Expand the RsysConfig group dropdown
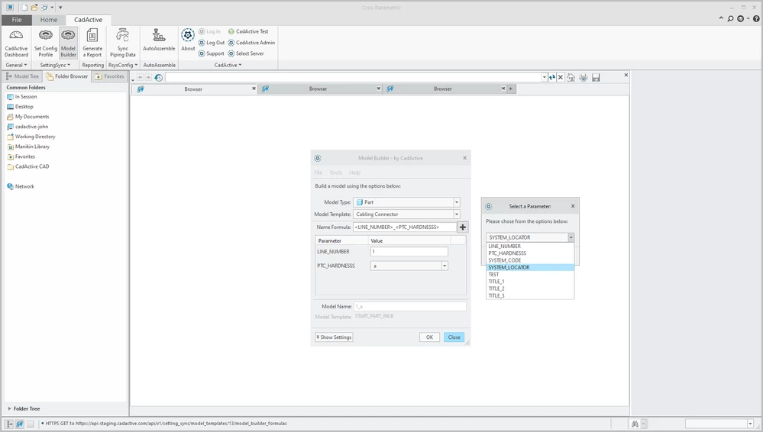The width and height of the screenshot is (763, 432). click(123, 65)
